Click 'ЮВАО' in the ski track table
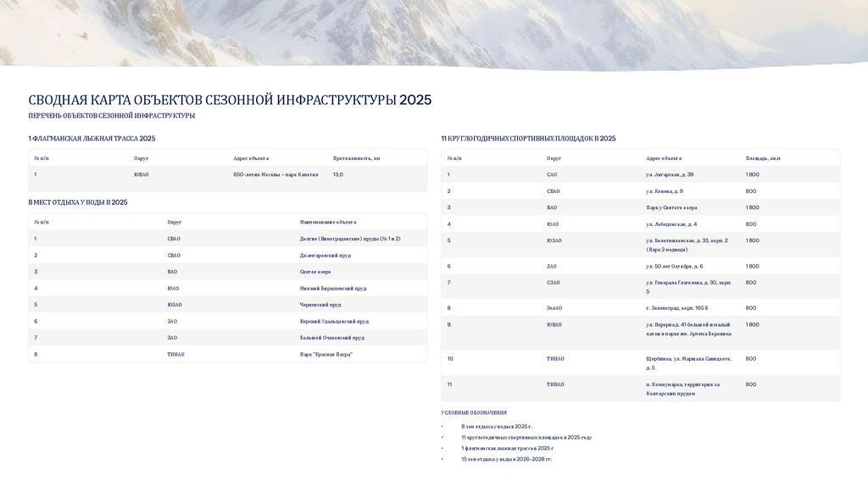 tap(142, 174)
